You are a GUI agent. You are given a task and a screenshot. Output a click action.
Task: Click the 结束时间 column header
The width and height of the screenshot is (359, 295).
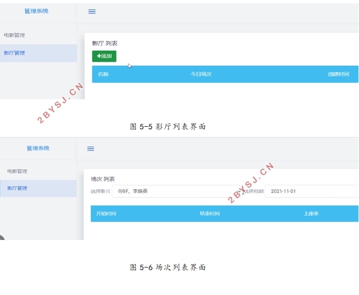[x=209, y=214]
